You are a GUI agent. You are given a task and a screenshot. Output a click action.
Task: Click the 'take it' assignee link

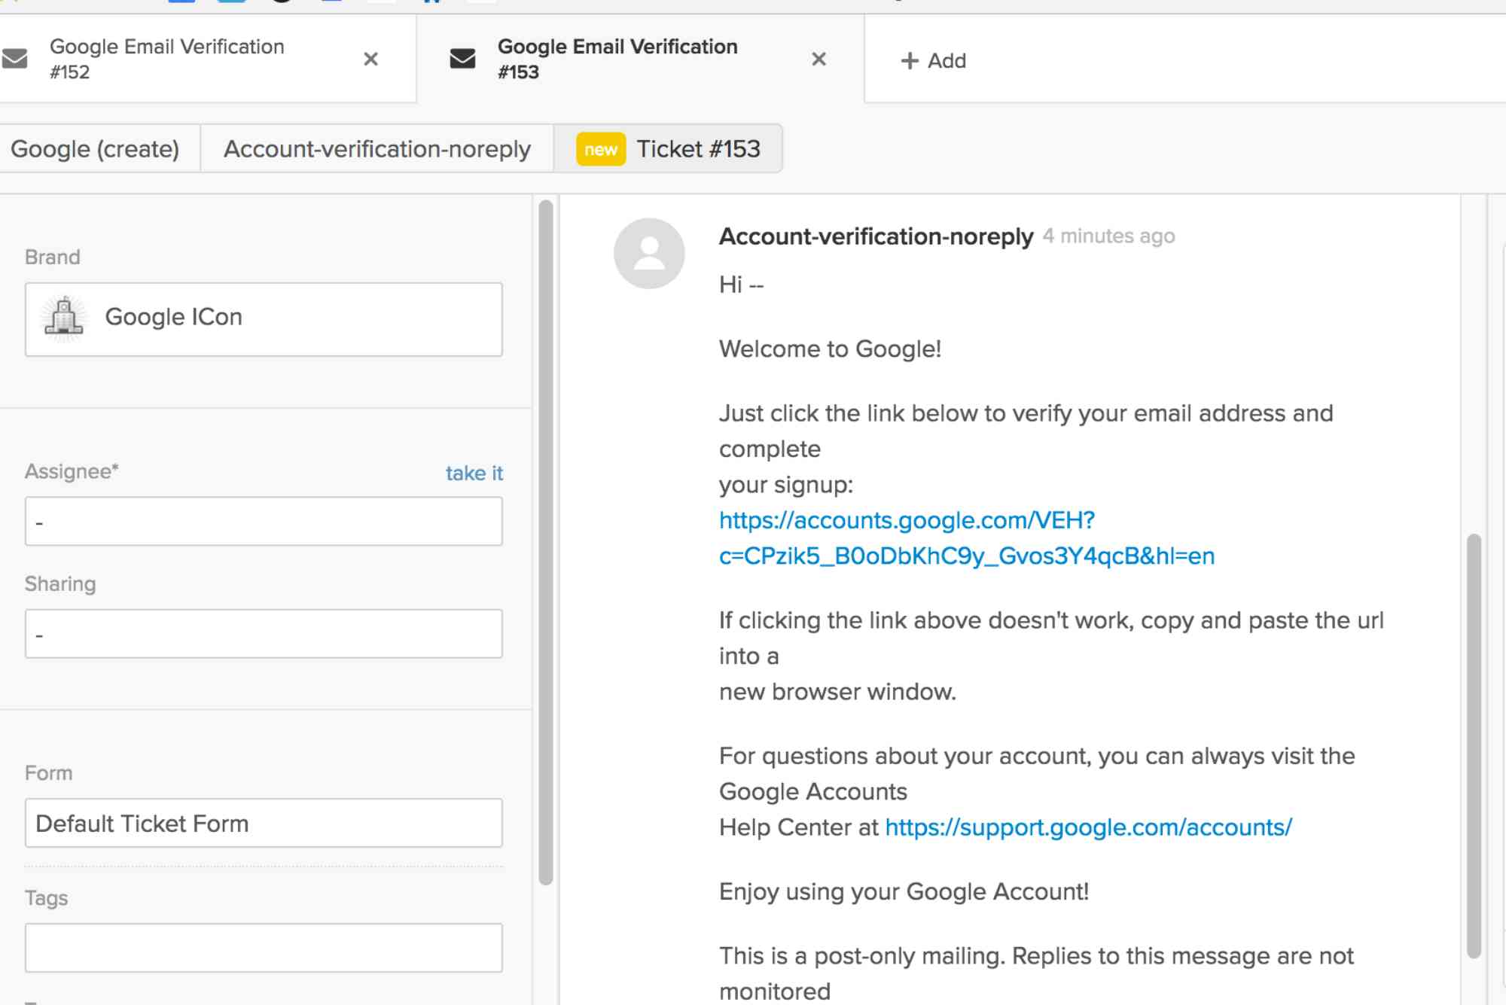coord(474,473)
